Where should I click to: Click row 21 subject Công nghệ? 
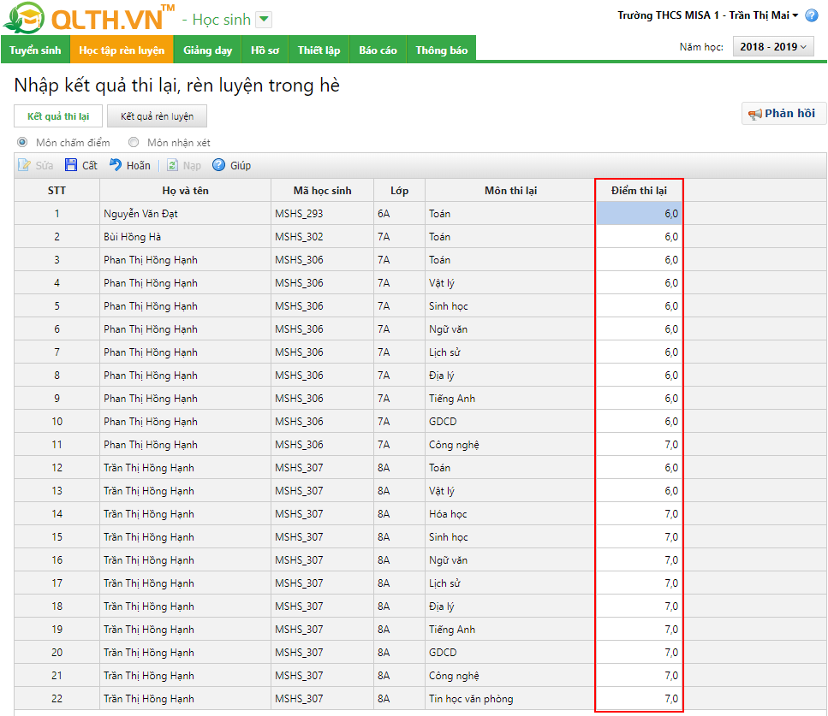coord(454,676)
